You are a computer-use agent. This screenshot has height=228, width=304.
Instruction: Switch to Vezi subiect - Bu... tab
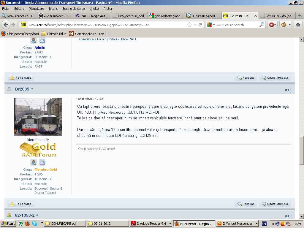point(56,16)
